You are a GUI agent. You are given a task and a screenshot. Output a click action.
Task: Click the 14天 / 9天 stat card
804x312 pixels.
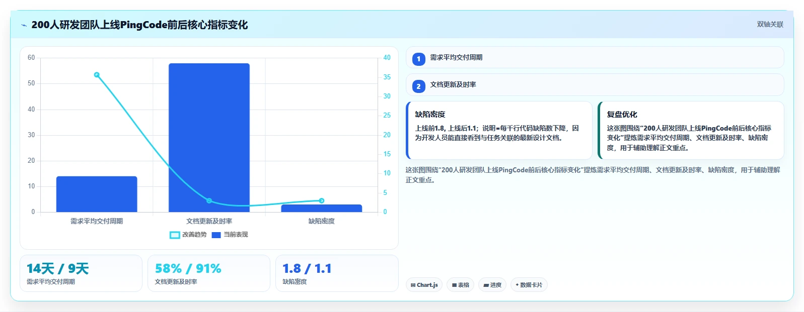[81, 273]
